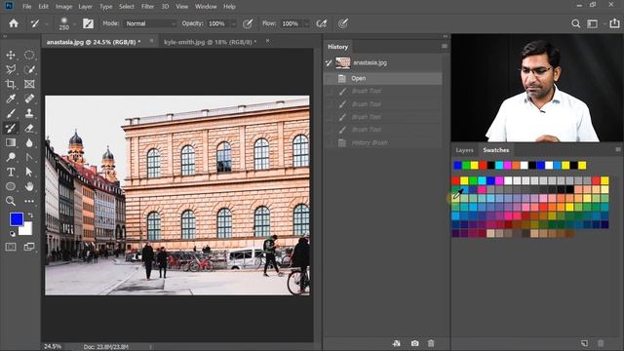Screen dimensions: 624x351
Task: Change screen mode button in toolbar
Action: [x=29, y=247]
